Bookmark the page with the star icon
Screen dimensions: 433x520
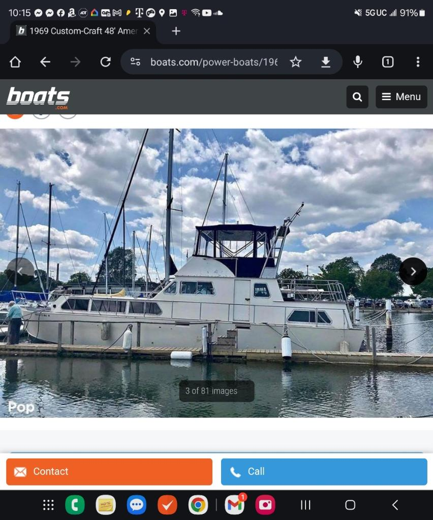click(296, 62)
